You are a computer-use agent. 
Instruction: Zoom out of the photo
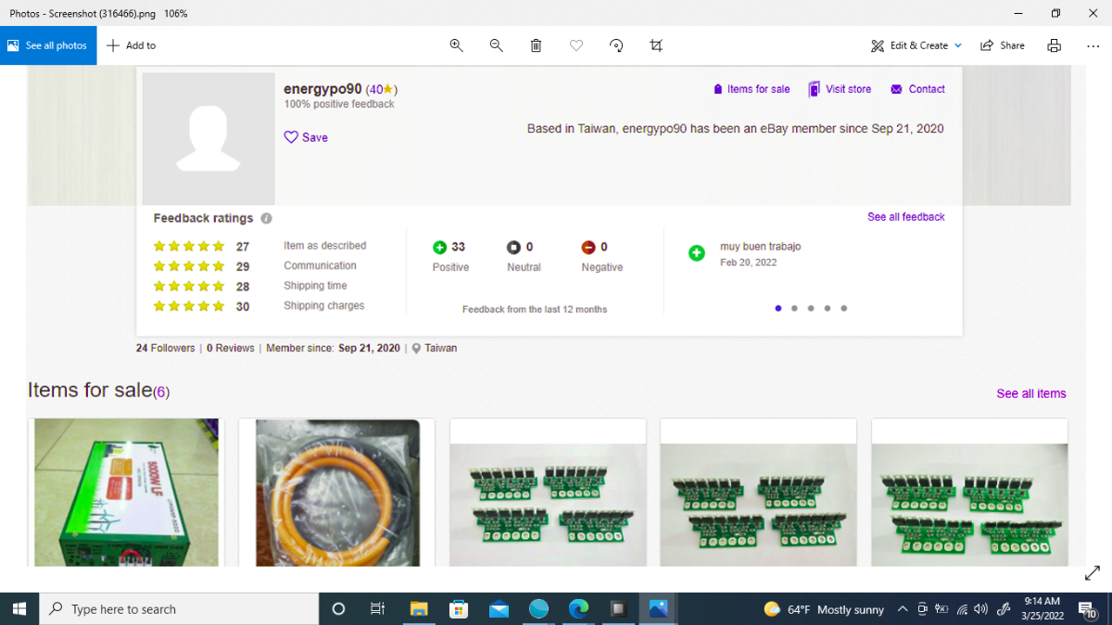pyautogui.click(x=496, y=45)
